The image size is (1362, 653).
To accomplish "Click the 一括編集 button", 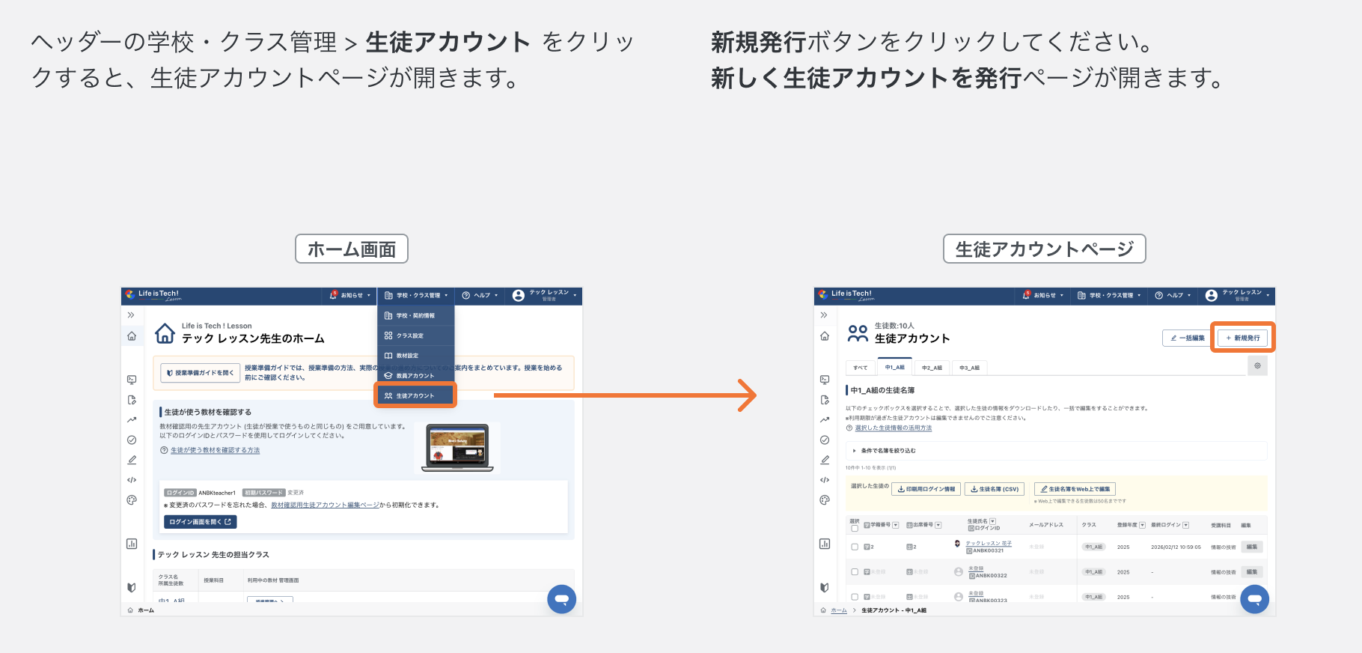I will (1188, 338).
